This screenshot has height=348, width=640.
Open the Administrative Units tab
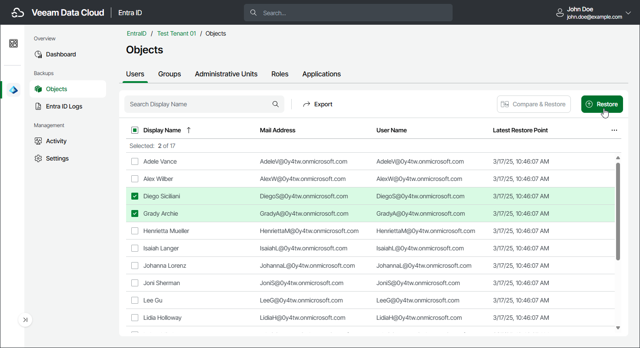pyautogui.click(x=226, y=74)
